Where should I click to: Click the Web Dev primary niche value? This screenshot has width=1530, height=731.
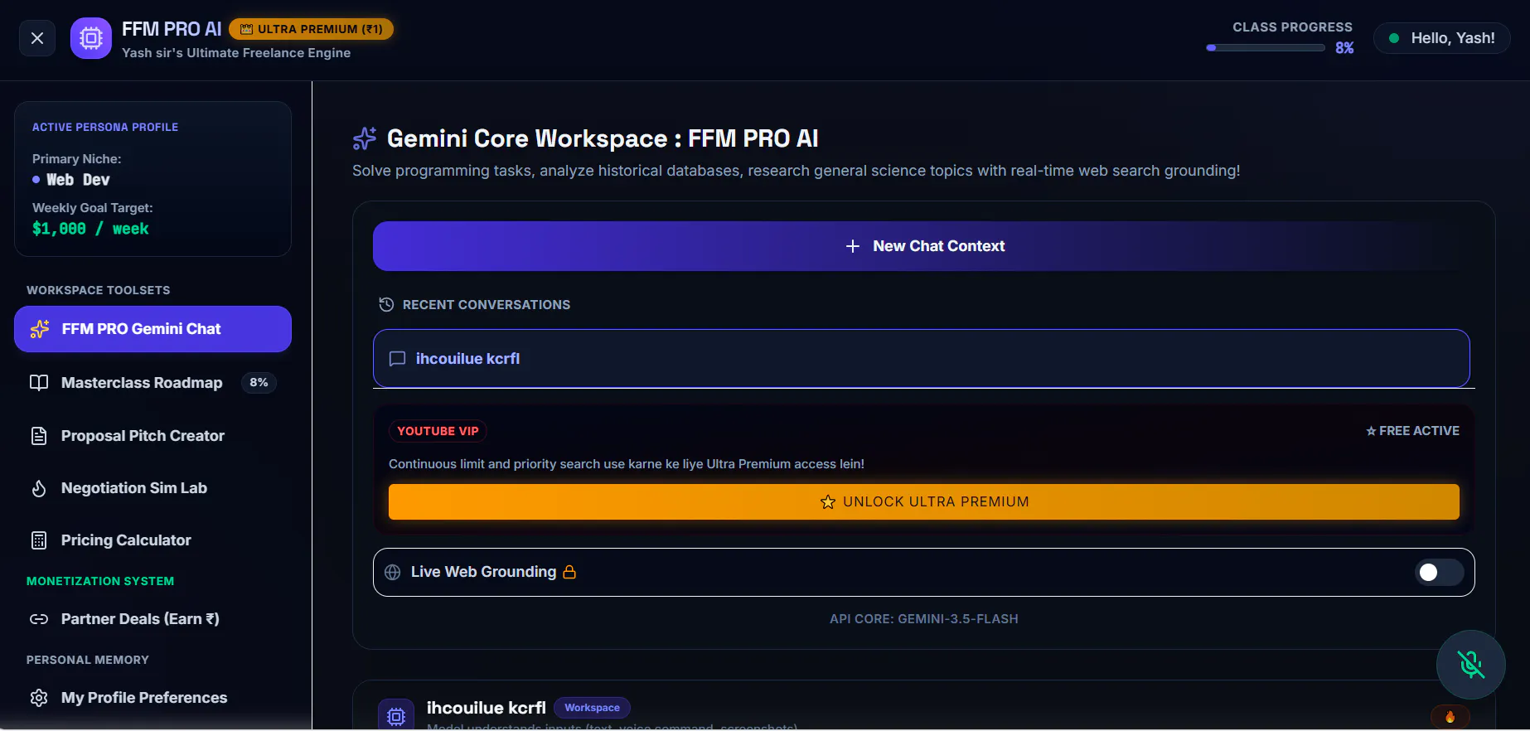pyautogui.click(x=78, y=180)
